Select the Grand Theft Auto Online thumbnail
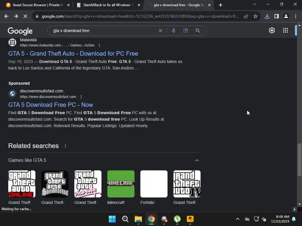The height and width of the screenshot is (226, 302). click(22, 184)
